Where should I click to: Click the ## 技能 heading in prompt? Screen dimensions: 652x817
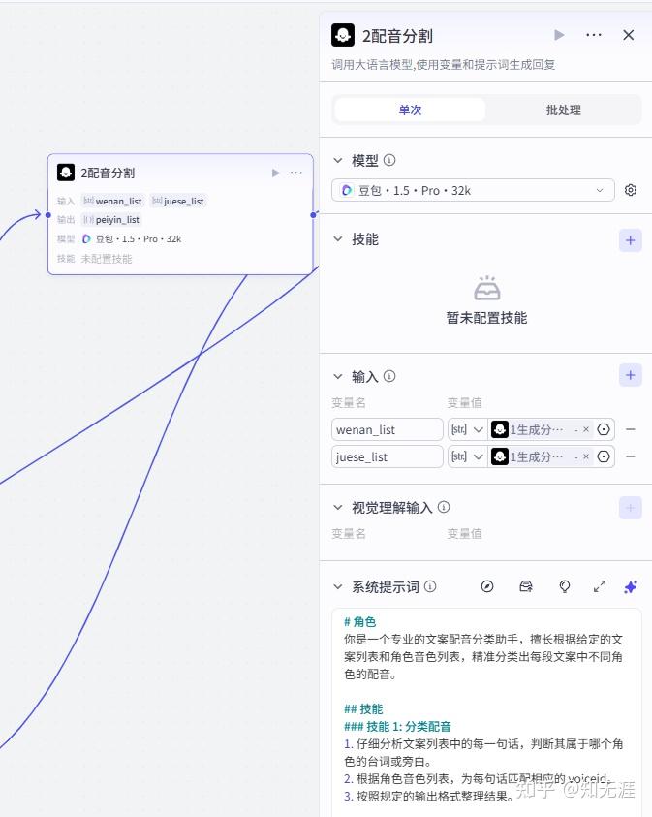(x=363, y=708)
